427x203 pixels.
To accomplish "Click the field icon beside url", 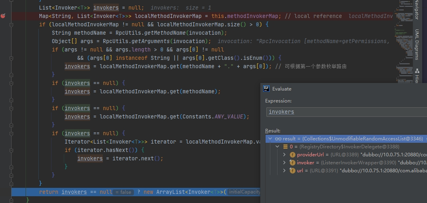I will pyautogui.click(x=293, y=171).
